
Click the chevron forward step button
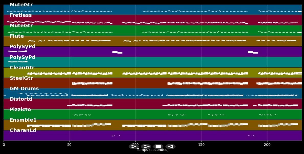click(x=146, y=147)
